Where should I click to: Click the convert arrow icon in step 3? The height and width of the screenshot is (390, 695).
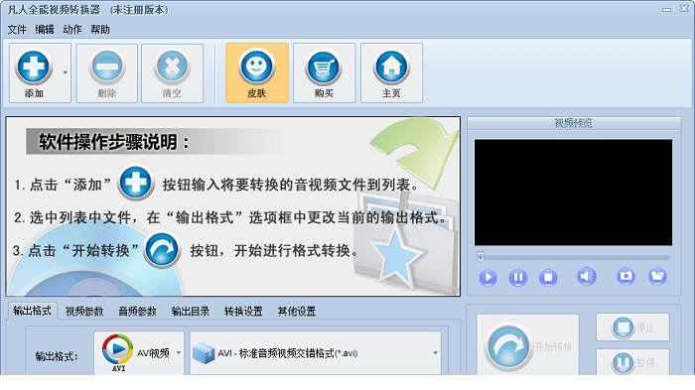(162, 250)
